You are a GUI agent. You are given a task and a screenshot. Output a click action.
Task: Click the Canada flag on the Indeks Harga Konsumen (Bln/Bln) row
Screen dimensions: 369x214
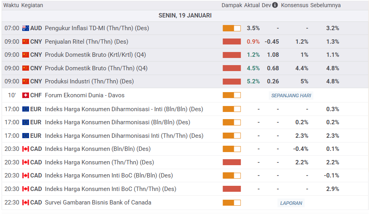tap(26, 149)
